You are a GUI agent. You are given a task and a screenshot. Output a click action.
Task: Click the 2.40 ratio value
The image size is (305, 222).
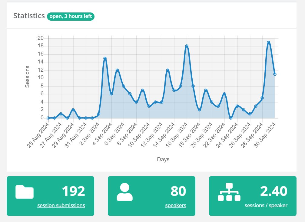coord(274,191)
